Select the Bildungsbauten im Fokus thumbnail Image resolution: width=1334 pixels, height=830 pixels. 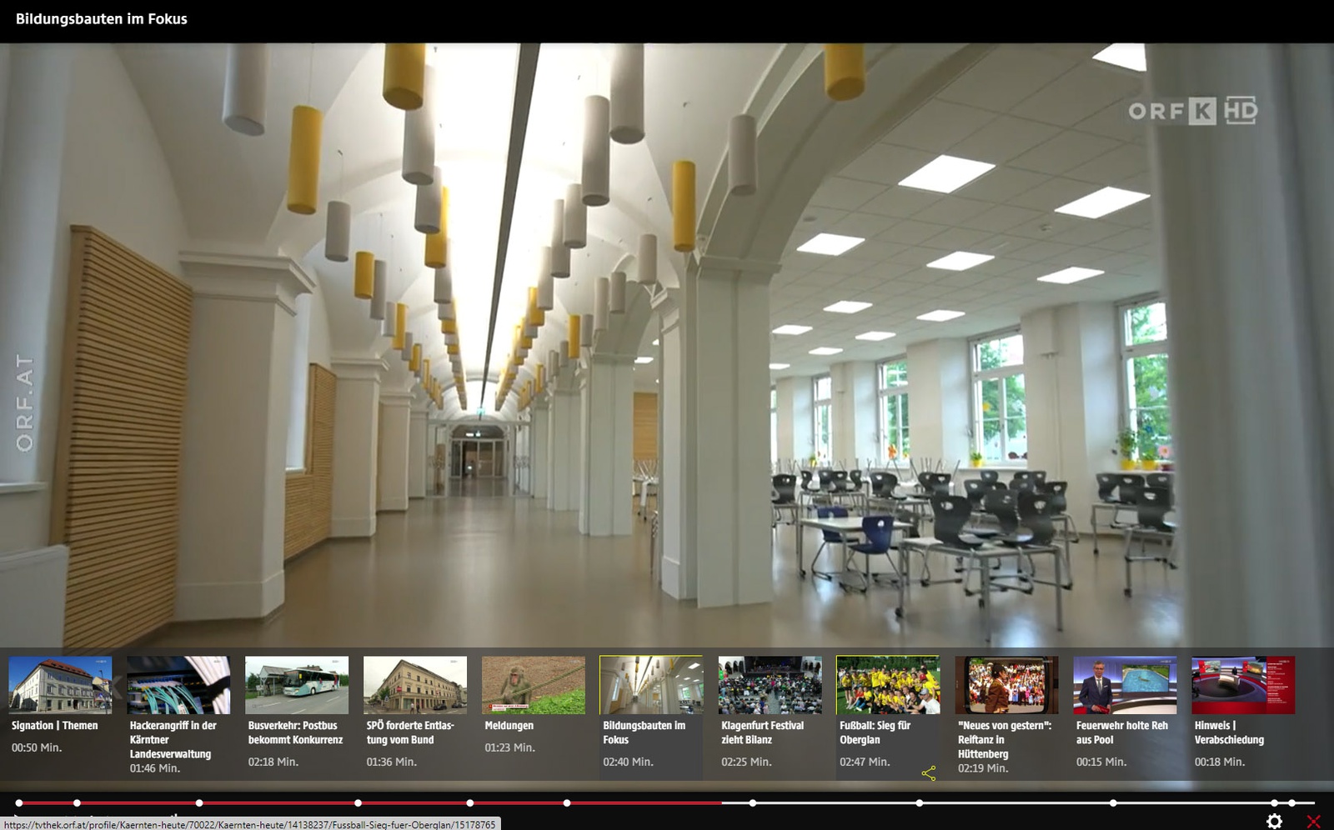click(651, 685)
